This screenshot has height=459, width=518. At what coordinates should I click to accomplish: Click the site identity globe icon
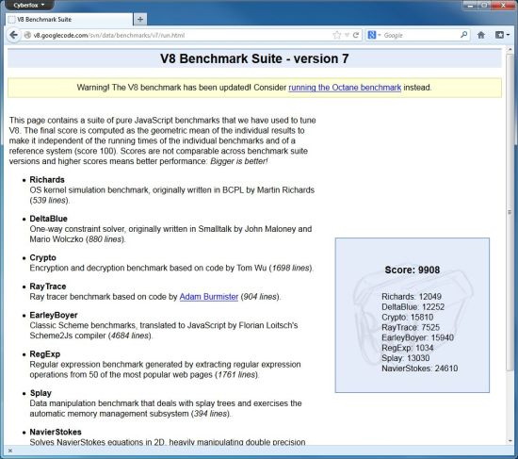coord(27,35)
